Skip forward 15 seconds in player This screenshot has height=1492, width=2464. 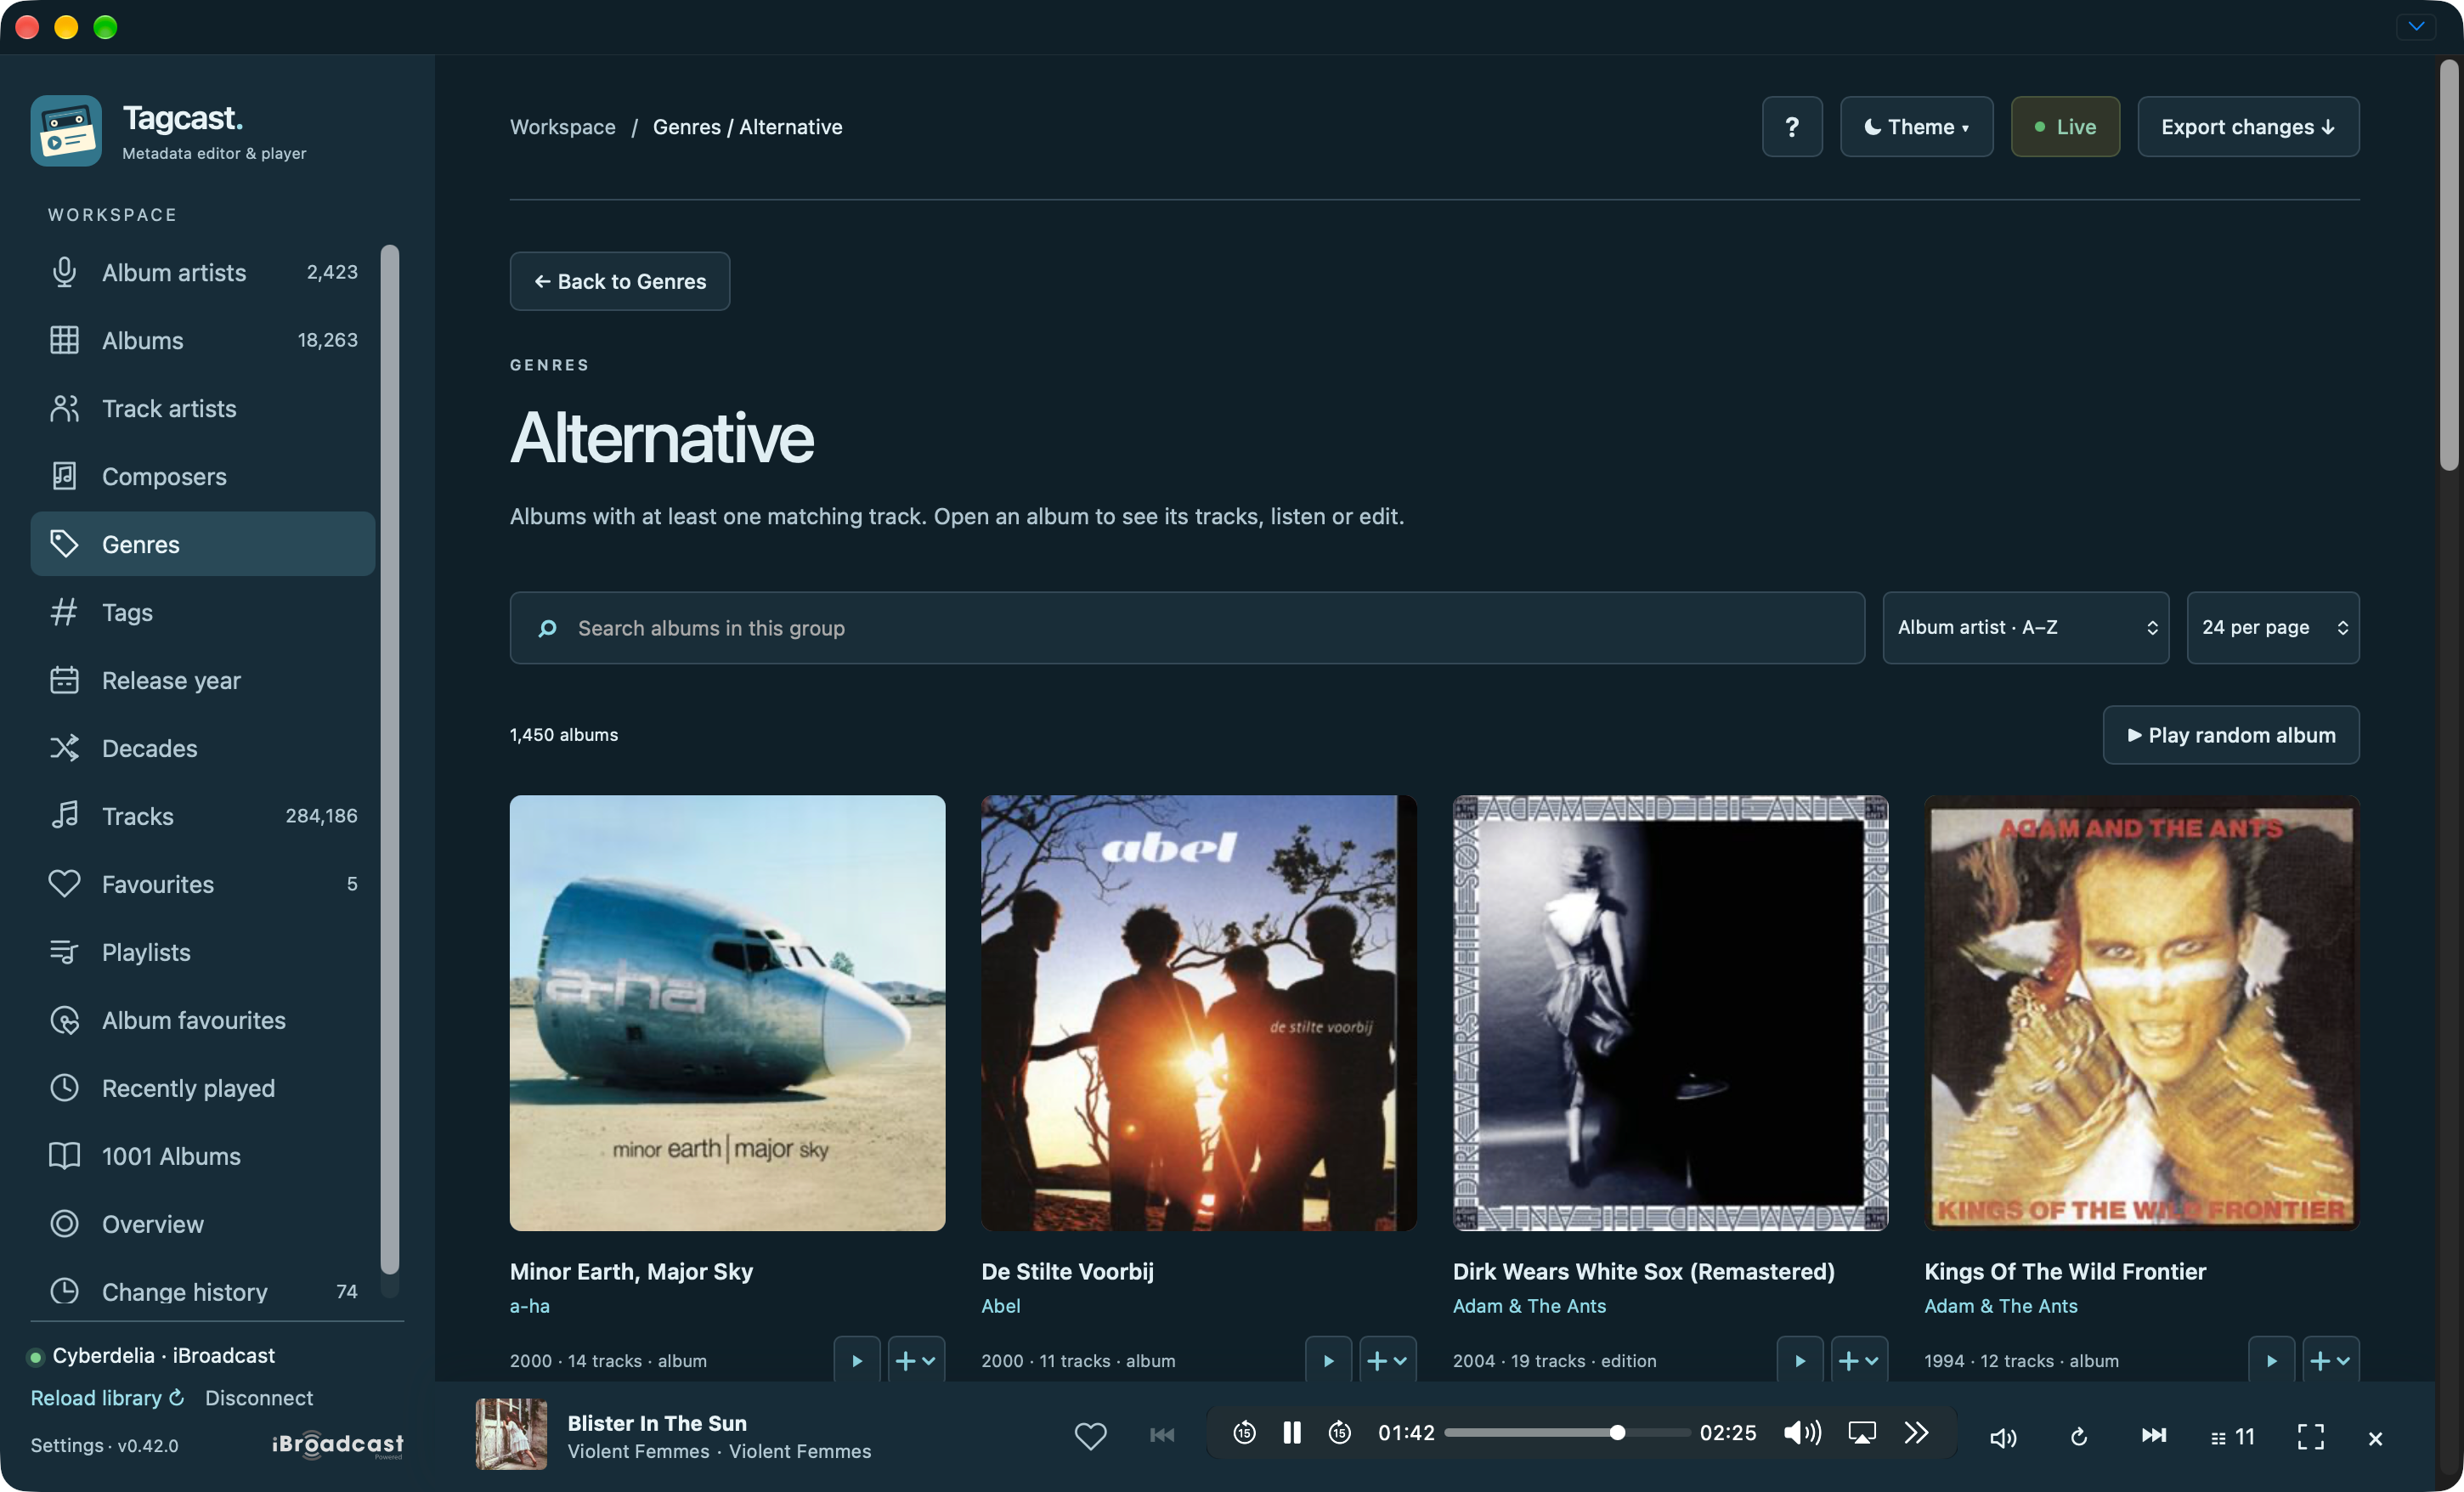click(1340, 1433)
